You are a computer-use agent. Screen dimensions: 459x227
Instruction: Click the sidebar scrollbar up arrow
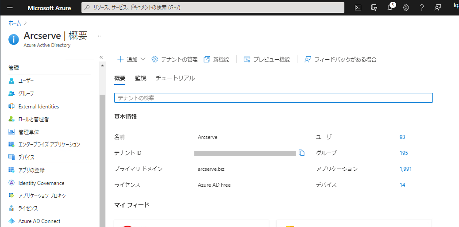tap(102, 65)
